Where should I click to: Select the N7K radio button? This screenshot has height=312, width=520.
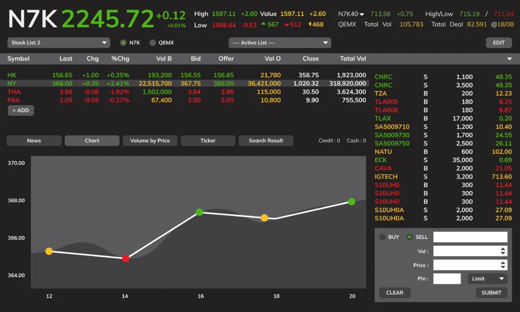click(x=123, y=43)
